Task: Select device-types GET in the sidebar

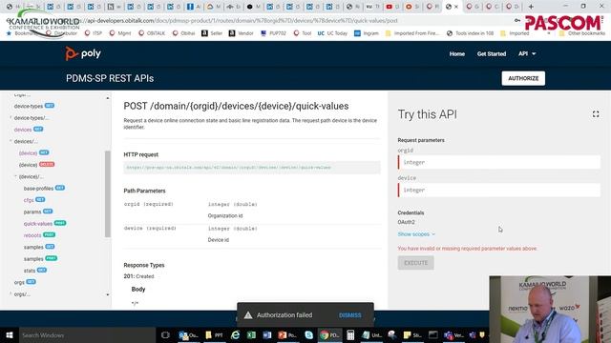Action: [x=34, y=106]
